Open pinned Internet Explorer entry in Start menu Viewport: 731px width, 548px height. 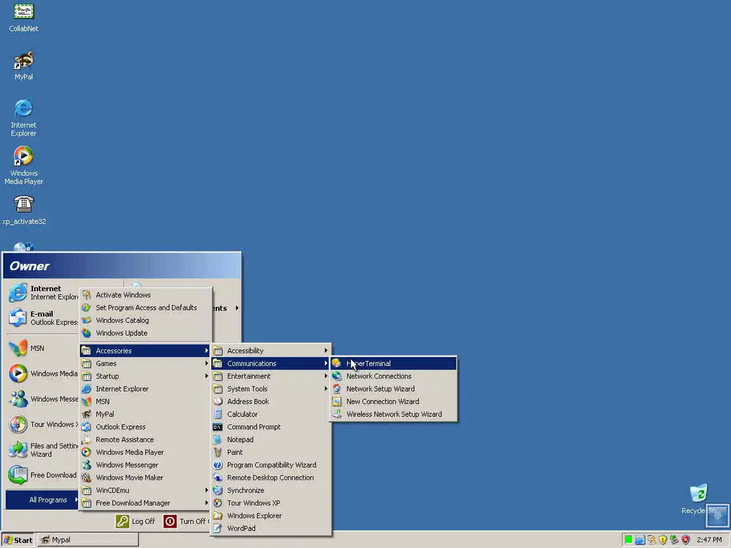pyautogui.click(x=43, y=292)
